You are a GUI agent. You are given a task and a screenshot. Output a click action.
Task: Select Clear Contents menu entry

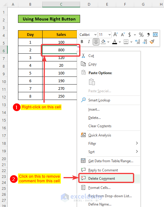[x=109, y=126]
